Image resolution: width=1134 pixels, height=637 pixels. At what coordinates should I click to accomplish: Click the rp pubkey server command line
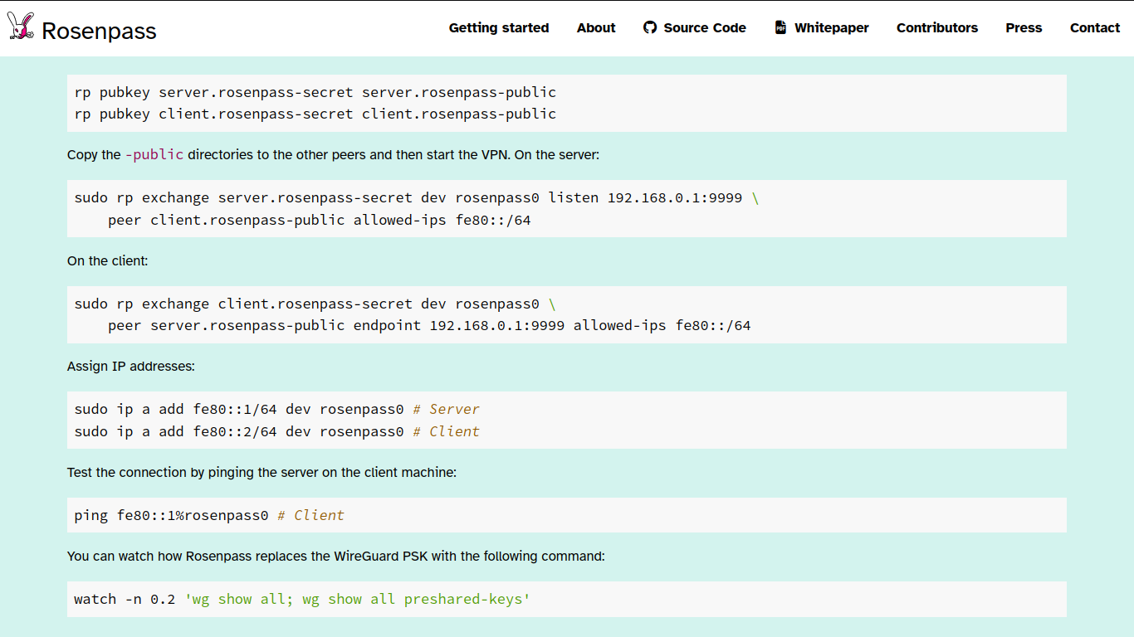(315, 92)
